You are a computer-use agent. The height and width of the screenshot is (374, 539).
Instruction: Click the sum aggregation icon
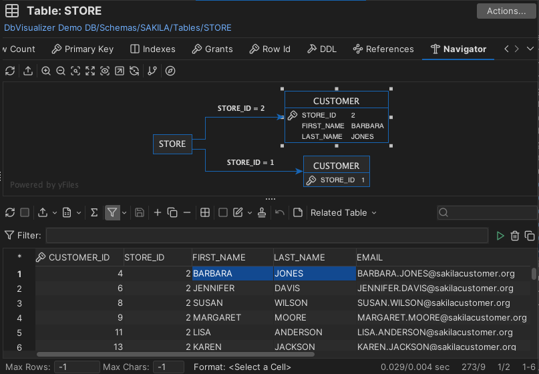[x=94, y=212]
